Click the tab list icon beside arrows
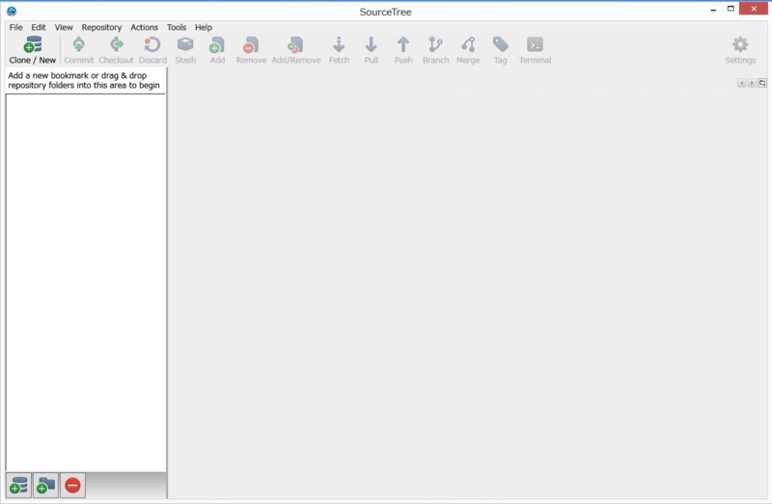772x504 pixels. [762, 83]
